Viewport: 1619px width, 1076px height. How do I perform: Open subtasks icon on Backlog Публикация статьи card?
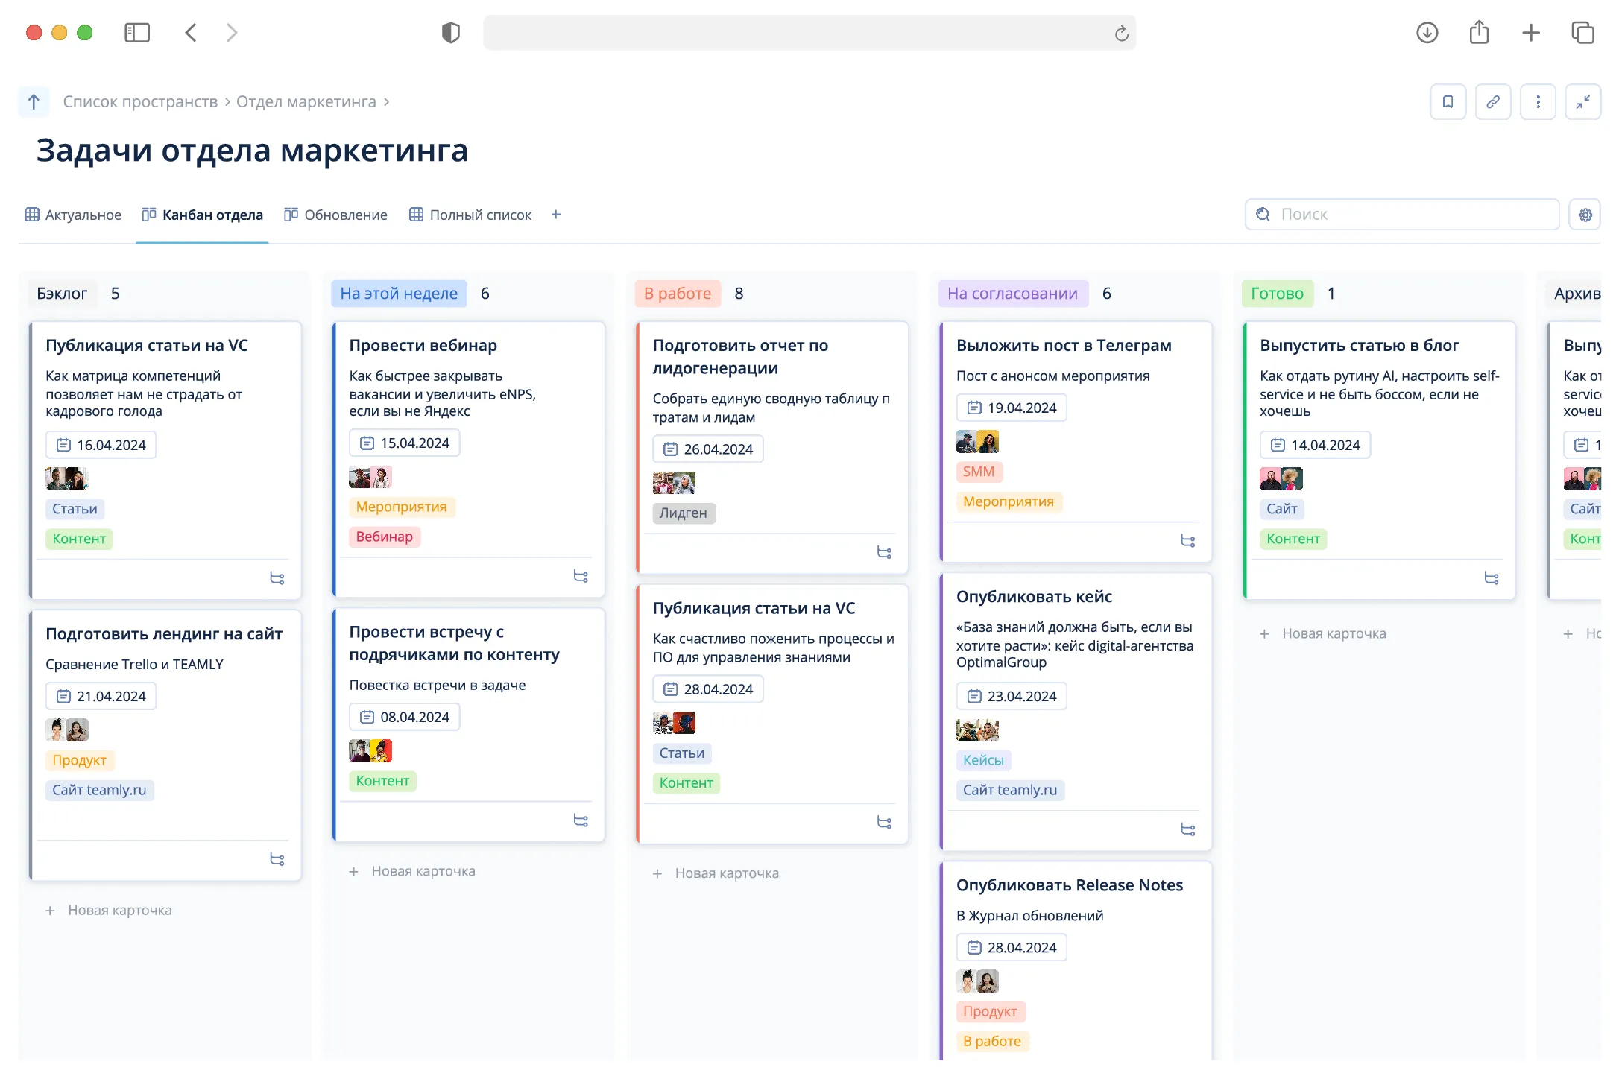click(x=277, y=578)
